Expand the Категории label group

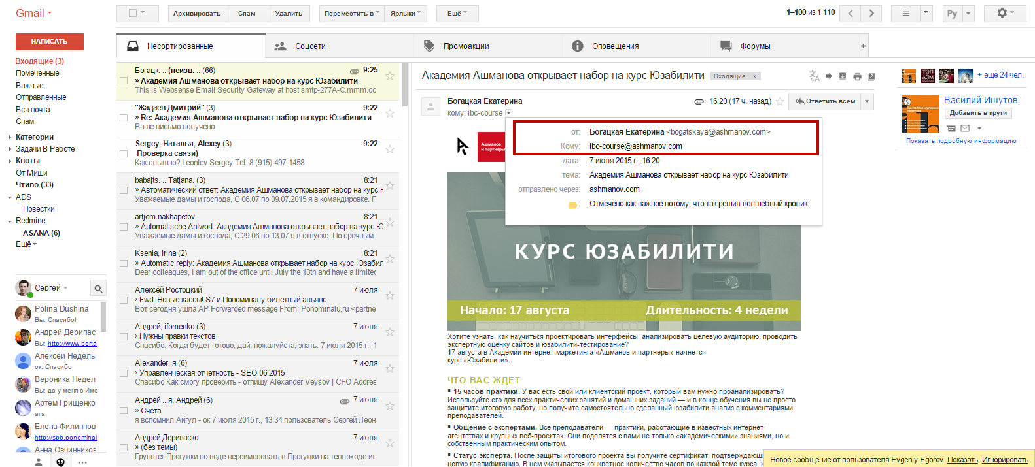click(x=10, y=137)
